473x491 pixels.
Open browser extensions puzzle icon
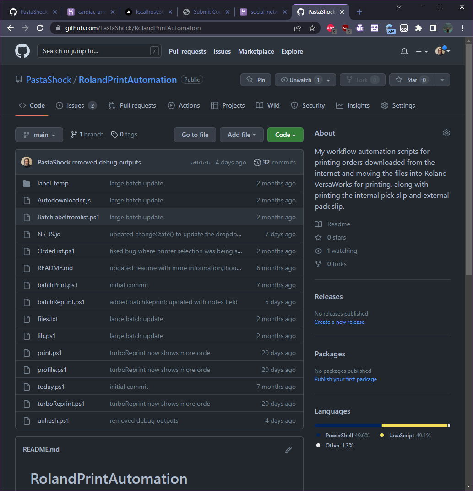click(418, 28)
